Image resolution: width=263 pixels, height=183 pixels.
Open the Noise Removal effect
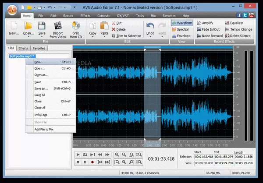(210, 36)
